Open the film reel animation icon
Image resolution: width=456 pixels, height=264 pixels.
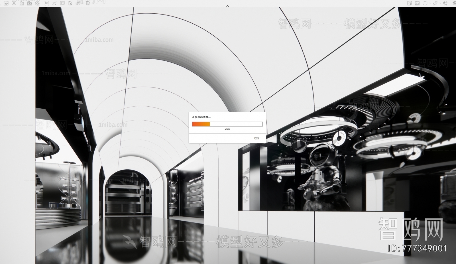(x=37, y=3)
